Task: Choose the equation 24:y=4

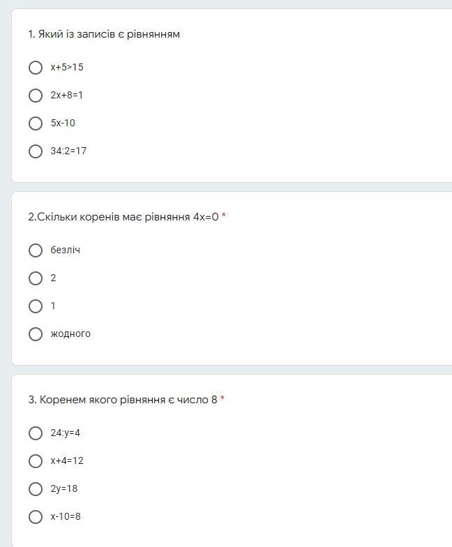Action: [35, 433]
